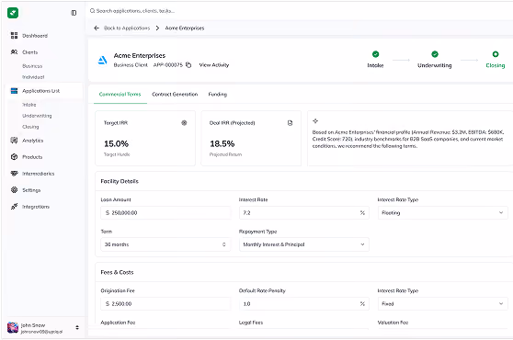Copy the APP-000075 application ID
Viewport: 513px width, 340px height.
(x=188, y=65)
